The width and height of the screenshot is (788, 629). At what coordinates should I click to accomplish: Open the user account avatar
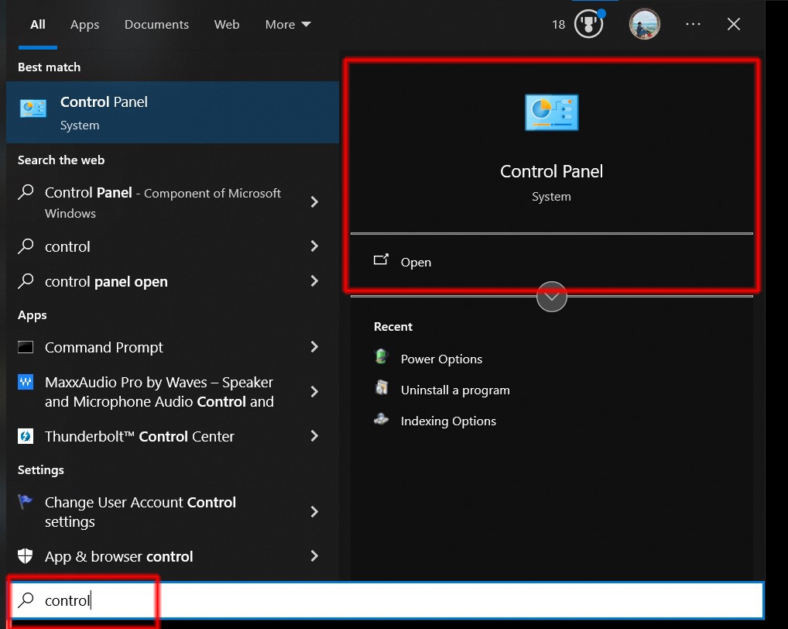point(644,24)
